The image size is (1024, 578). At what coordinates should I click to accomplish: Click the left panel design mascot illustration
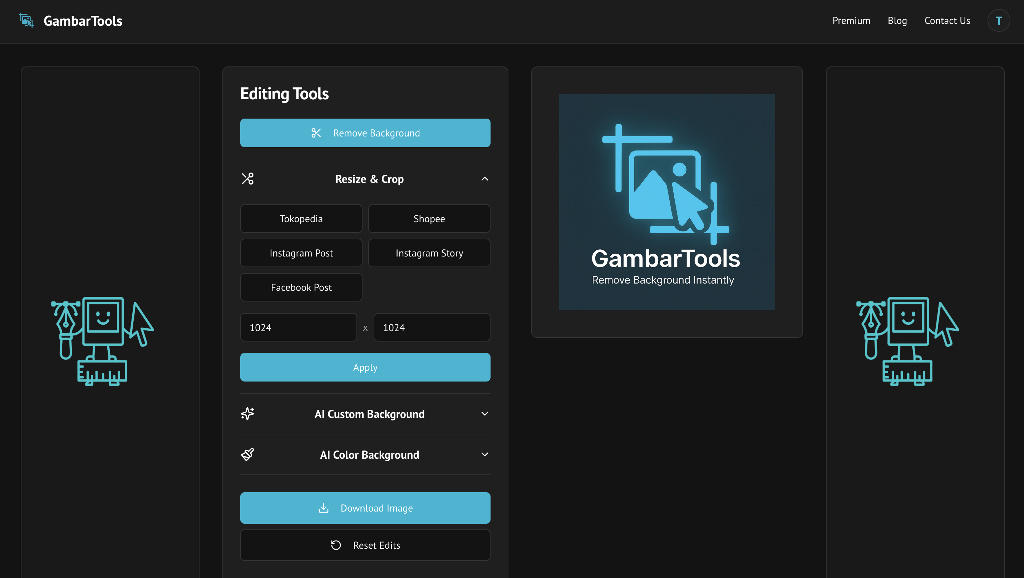(103, 341)
